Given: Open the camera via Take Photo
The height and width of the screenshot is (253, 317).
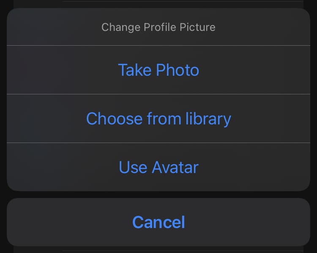Looking at the screenshot, I should point(158,70).
